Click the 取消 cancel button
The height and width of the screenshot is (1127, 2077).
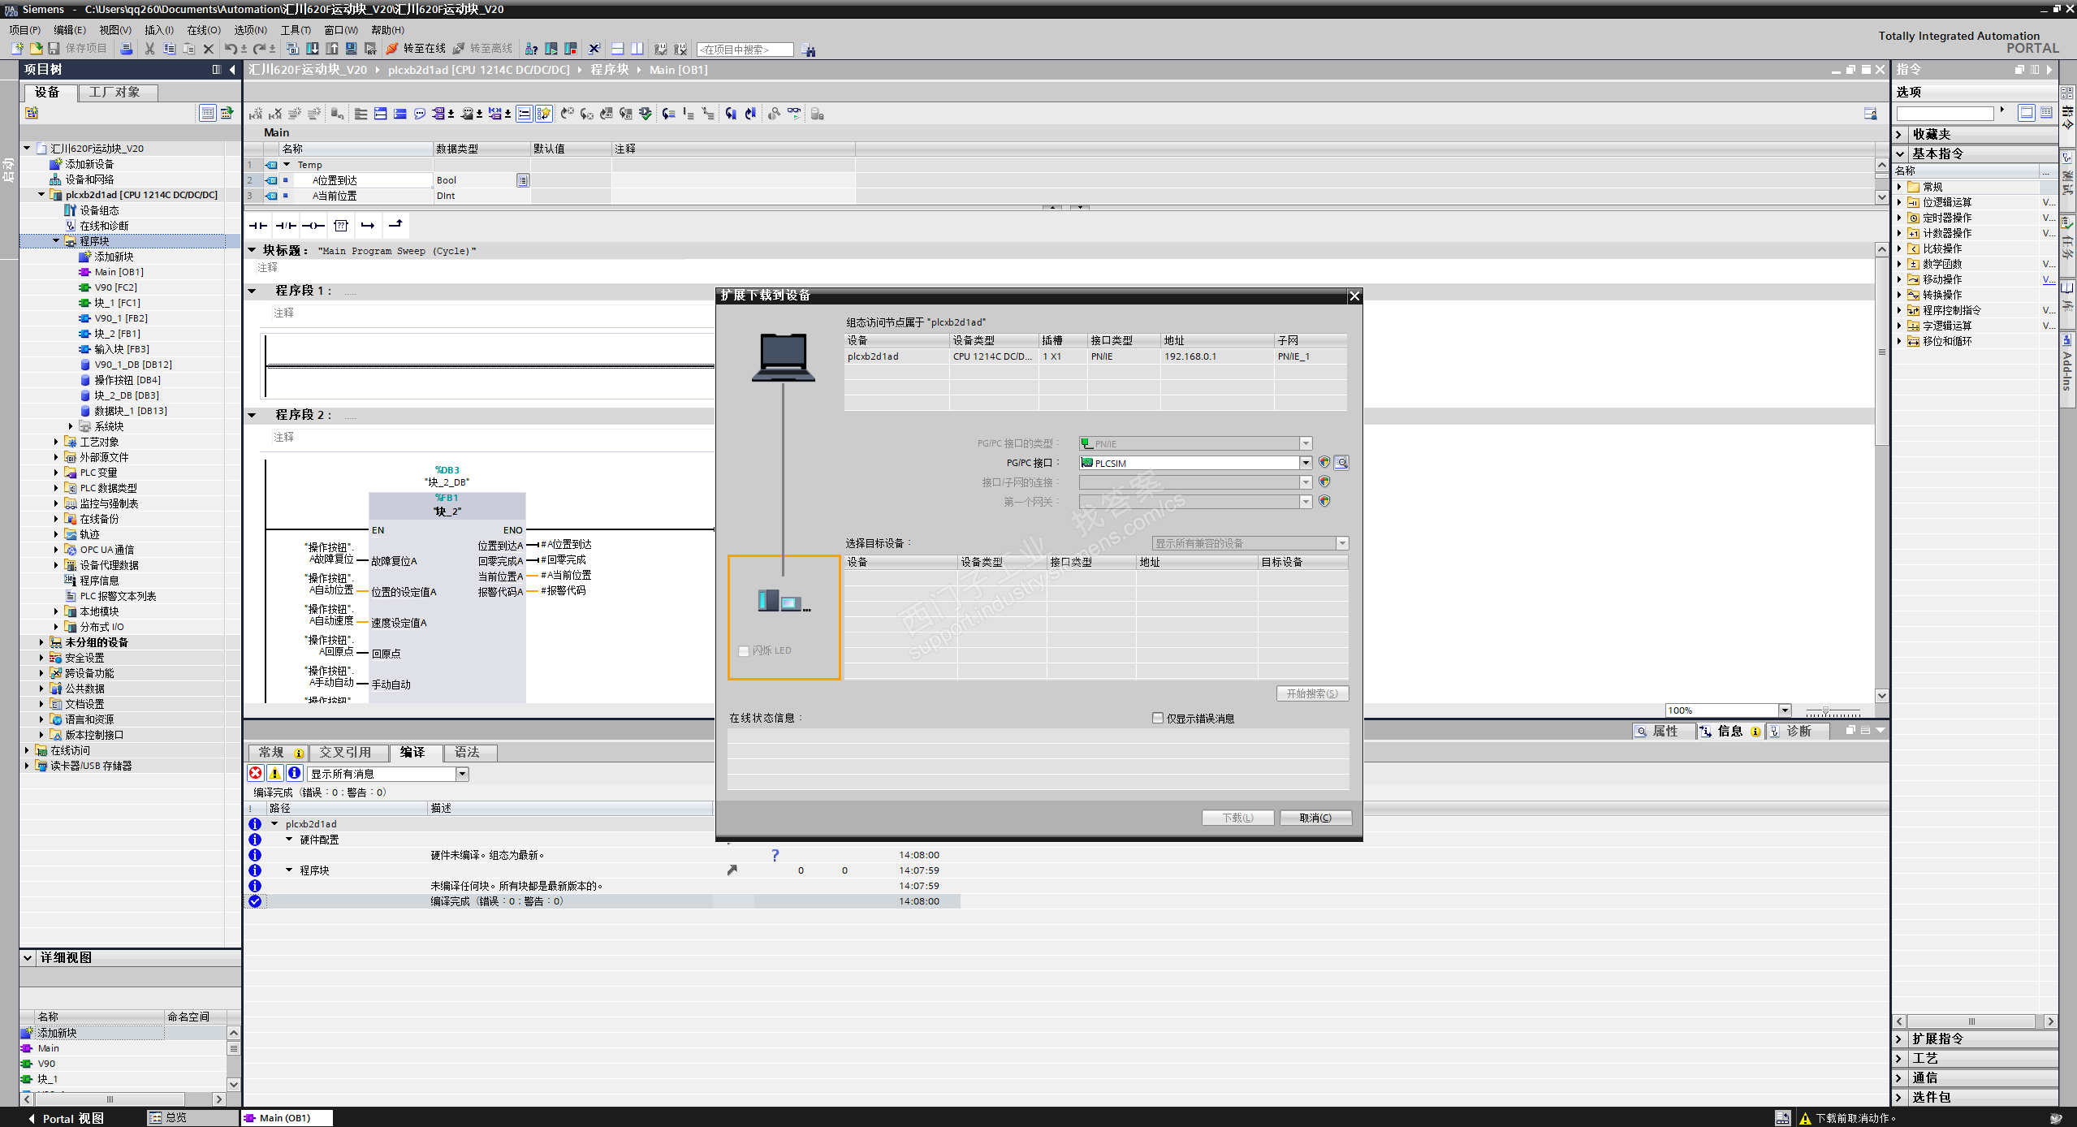coord(1315,818)
